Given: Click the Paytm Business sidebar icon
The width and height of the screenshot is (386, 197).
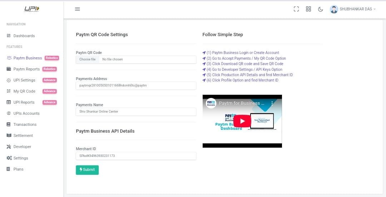Looking at the screenshot, I should 9,58.
